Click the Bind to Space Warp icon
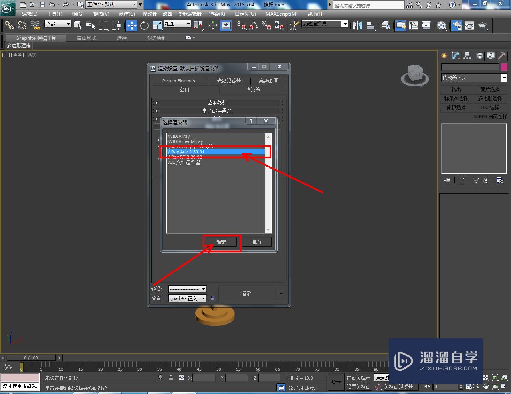The width and height of the screenshot is (511, 394). pyautogui.click(x=35, y=25)
